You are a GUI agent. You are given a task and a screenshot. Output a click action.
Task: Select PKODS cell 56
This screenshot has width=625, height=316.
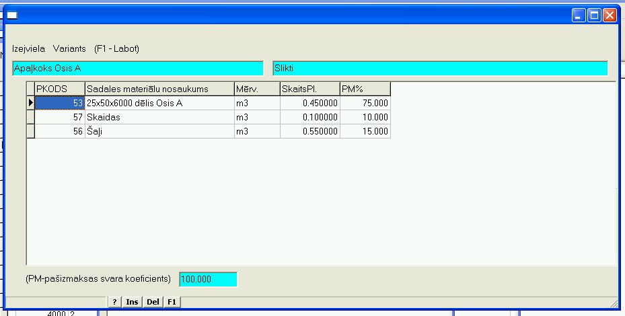pos(60,131)
